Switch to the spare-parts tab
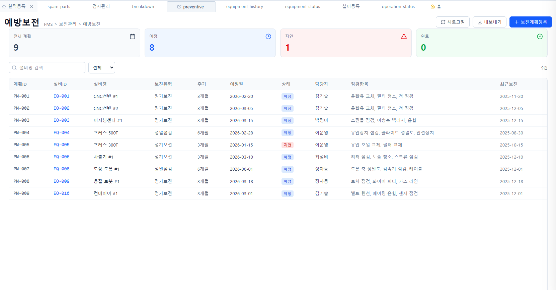 (59, 6)
